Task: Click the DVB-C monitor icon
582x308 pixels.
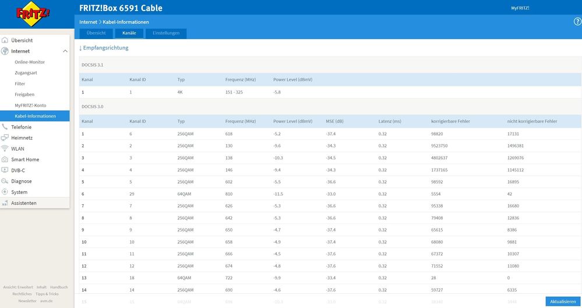Action: pos(5,170)
